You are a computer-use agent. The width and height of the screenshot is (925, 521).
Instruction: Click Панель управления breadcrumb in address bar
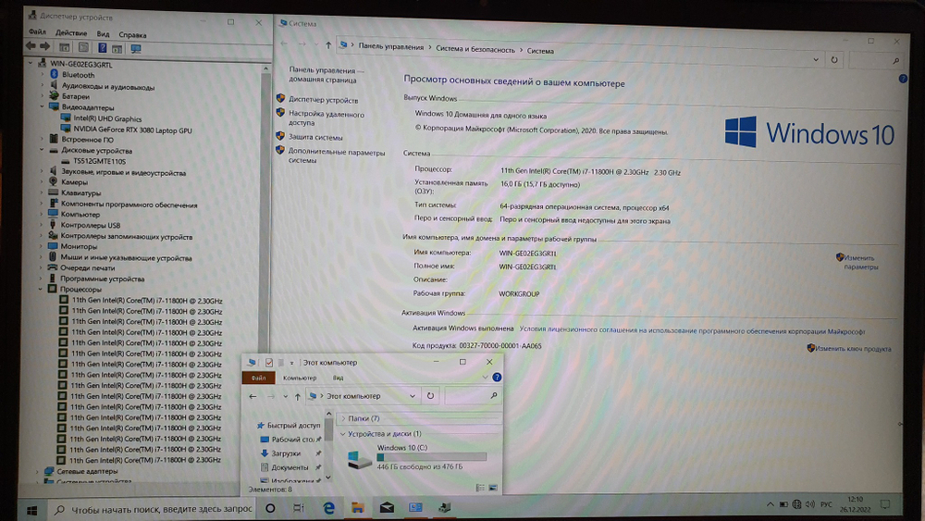pos(390,46)
